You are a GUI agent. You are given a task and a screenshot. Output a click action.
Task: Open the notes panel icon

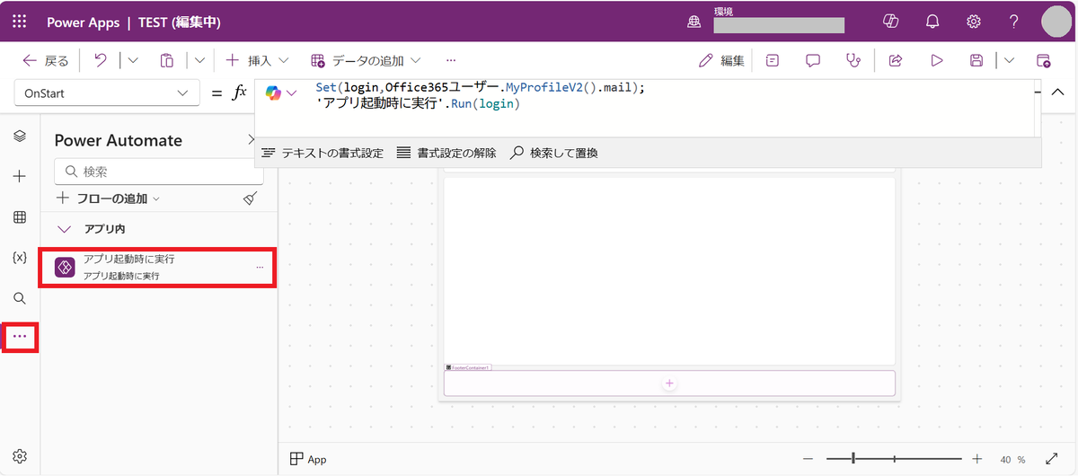click(773, 60)
